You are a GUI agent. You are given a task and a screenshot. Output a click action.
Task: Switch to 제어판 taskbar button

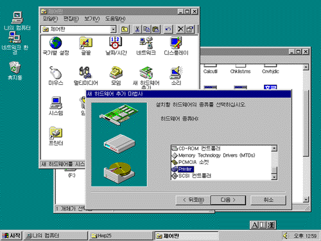tap(186, 236)
